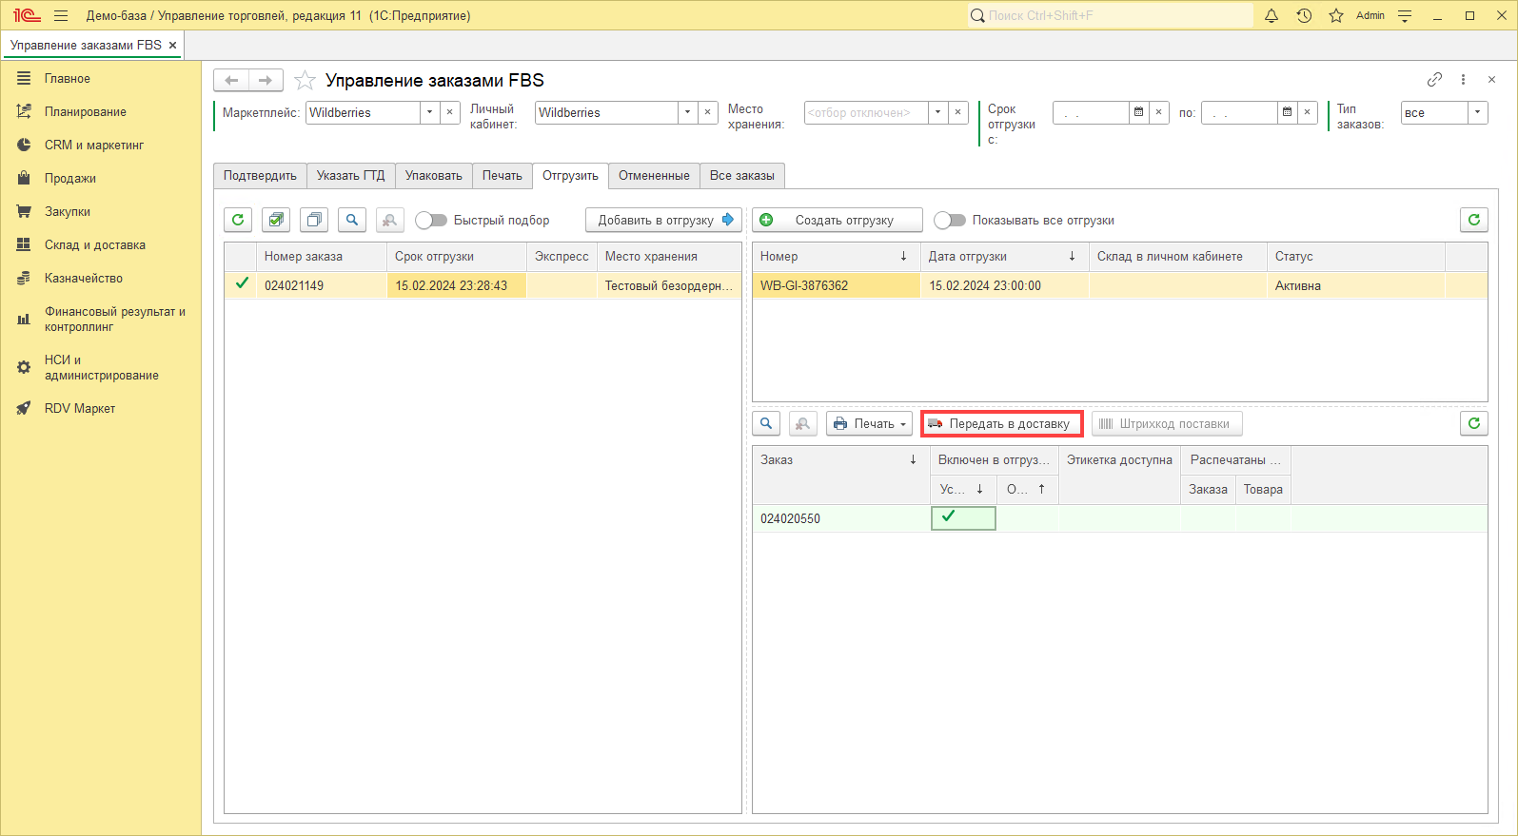
Task: Open notifications bell icon
Action: pos(1272,15)
